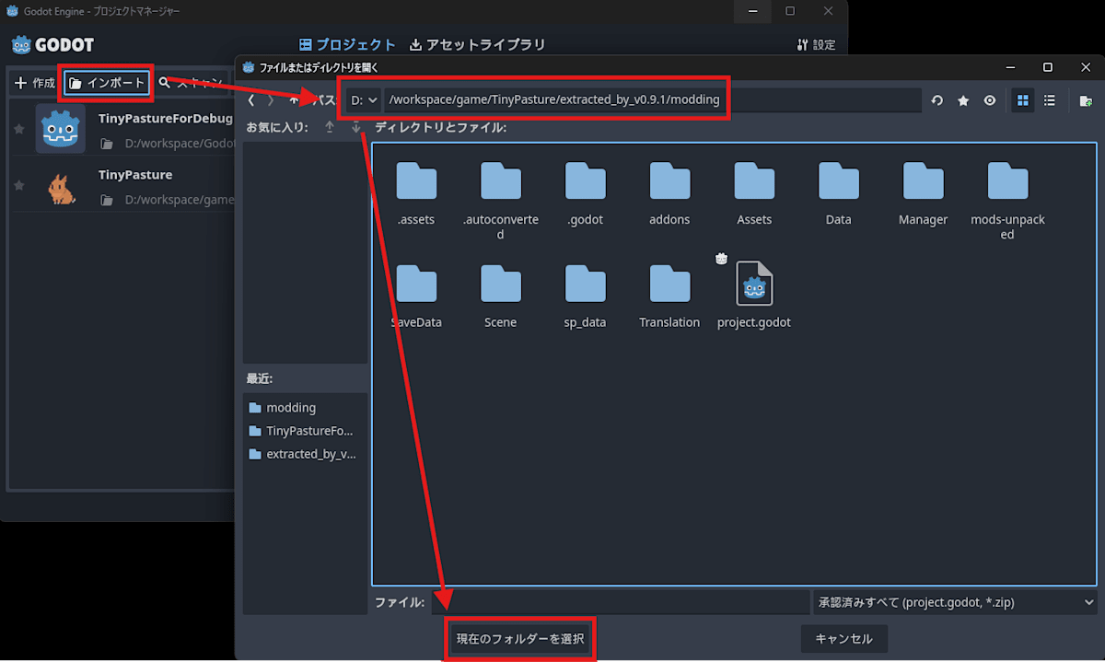Switch to list view
The width and height of the screenshot is (1105, 662).
point(1049,100)
